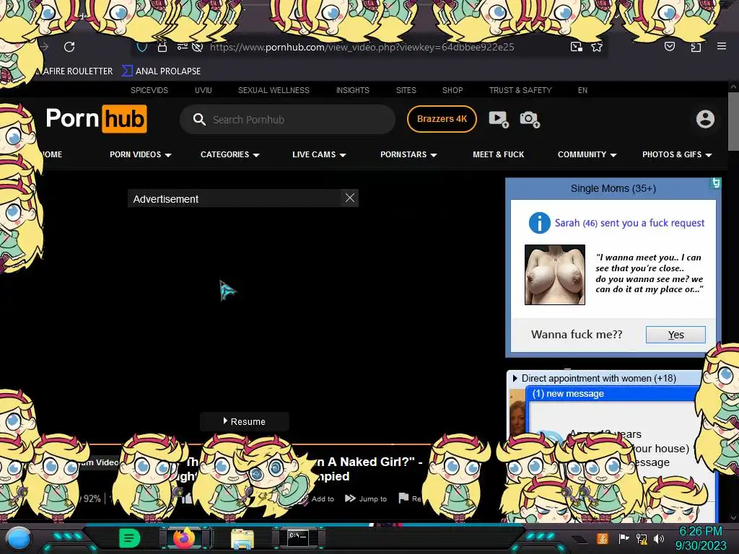This screenshot has height=554, width=739.
Task: Click the Resume playback button
Action: (x=244, y=421)
